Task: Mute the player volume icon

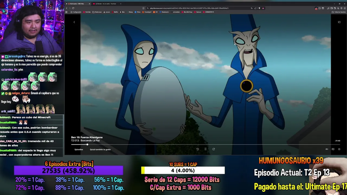Action: click(327, 149)
